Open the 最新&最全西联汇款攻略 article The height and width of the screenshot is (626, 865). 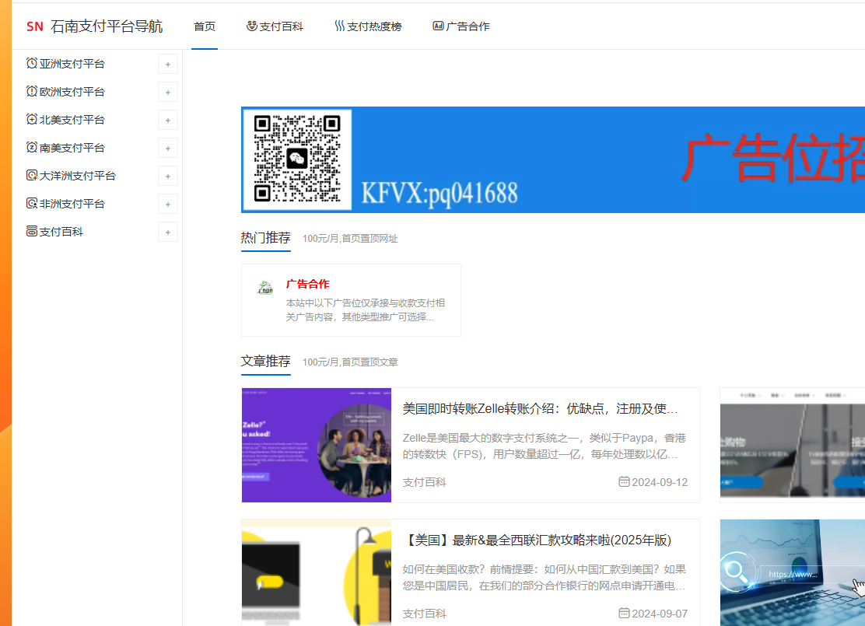[537, 540]
